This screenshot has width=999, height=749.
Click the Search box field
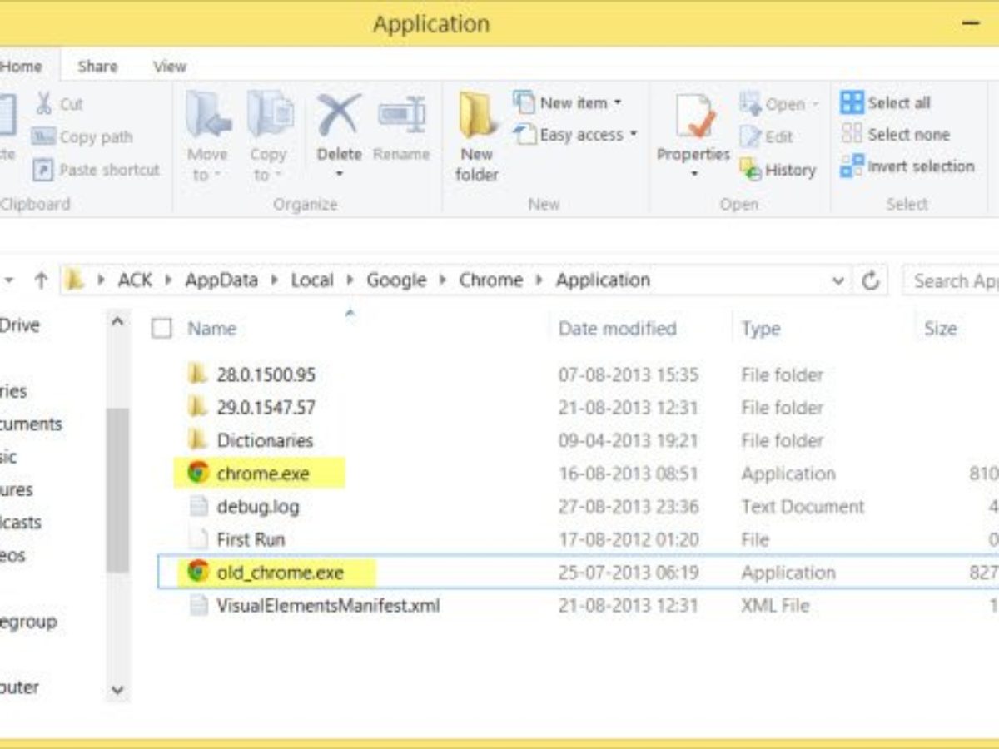951,281
